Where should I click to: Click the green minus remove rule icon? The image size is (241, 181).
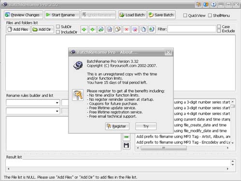(127, 137)
